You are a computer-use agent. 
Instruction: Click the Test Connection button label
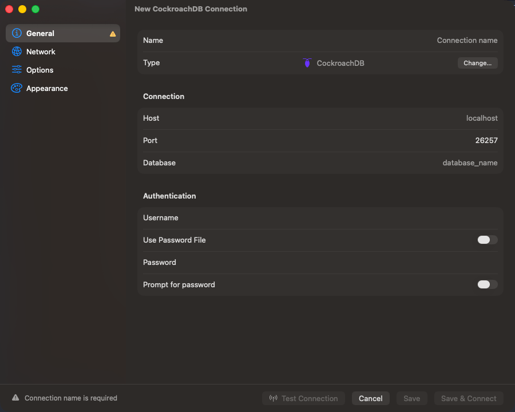coord(310,398)
